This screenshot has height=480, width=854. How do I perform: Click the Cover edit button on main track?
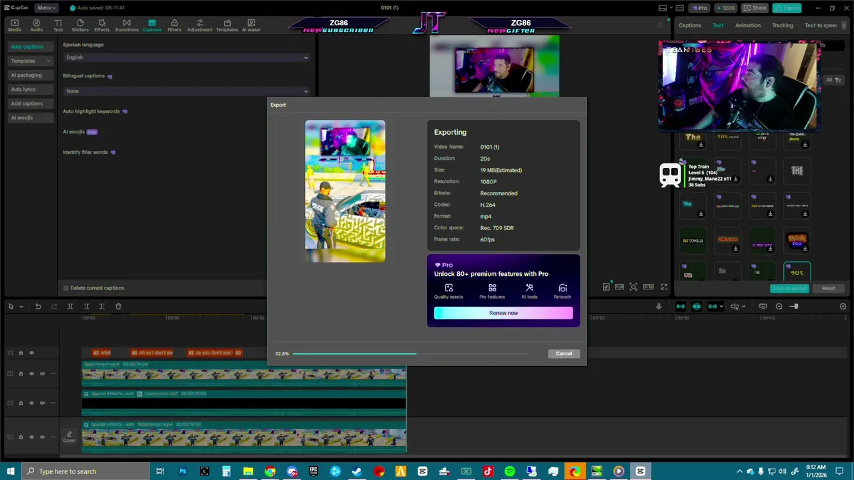click(x=69, y=437)
